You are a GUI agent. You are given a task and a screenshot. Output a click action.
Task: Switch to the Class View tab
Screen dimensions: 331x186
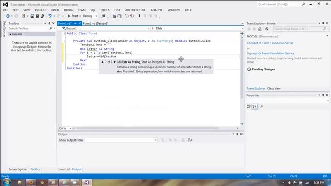tap(274, 88)
